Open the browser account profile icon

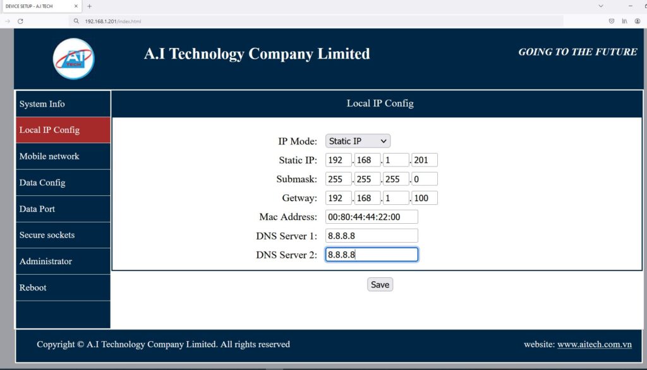pos(637,21)
